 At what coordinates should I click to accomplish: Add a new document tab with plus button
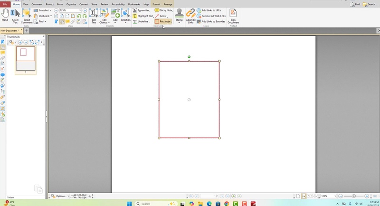click(x=26, y=31)
